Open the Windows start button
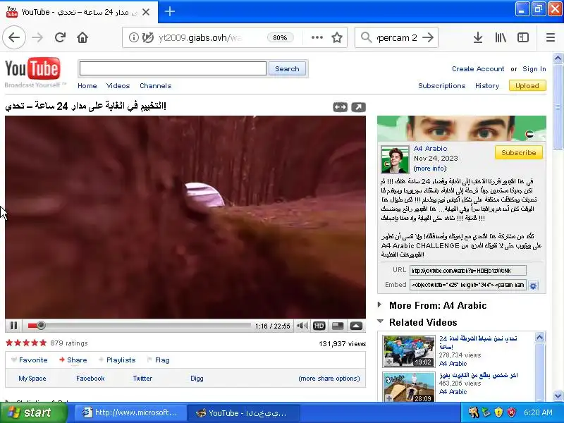Screen dimensions: 564x423 click(33, 412)
